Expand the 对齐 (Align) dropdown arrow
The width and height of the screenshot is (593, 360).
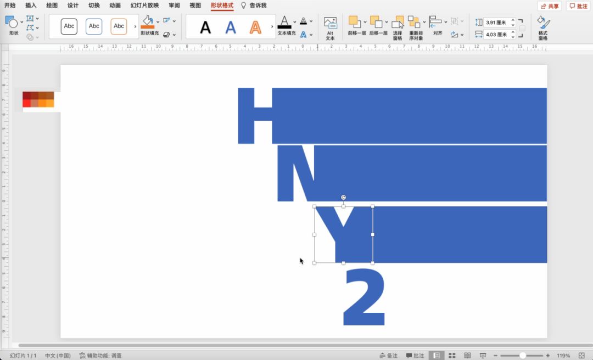[x=445, y=22]
